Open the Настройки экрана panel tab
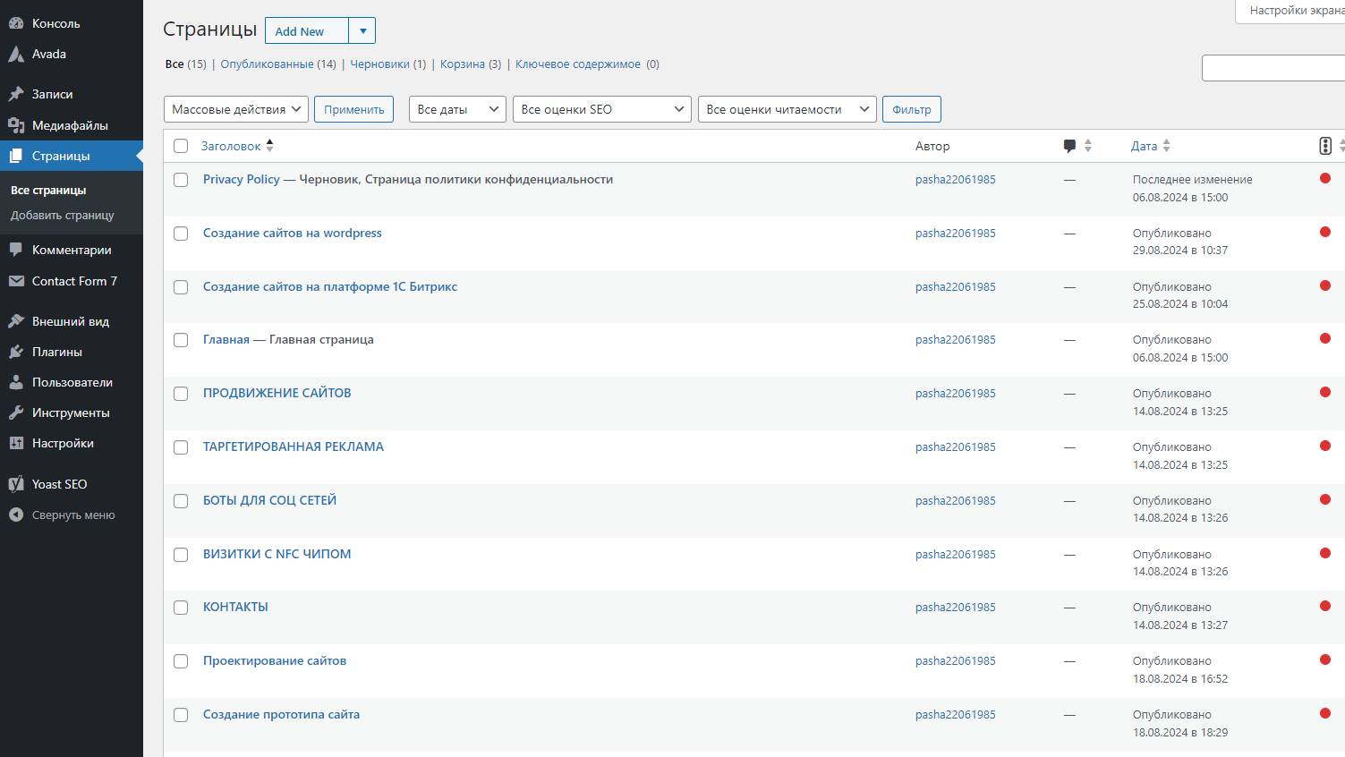 pyautogui.click(x=1290, y=11)
